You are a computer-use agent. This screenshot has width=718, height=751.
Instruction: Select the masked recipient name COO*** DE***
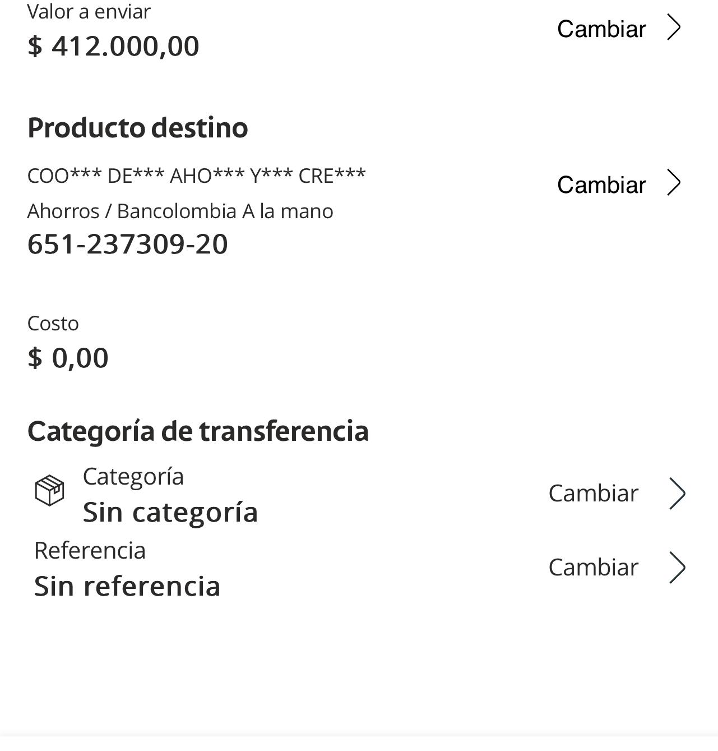click(196, 176)
